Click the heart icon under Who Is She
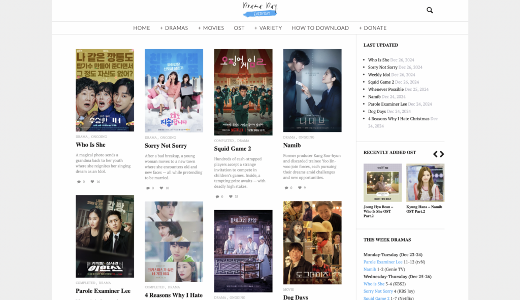This screenshot has height=300, width=520. (x=92, y=182)
